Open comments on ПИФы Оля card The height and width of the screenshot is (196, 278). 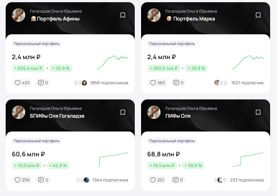(179, 180)
